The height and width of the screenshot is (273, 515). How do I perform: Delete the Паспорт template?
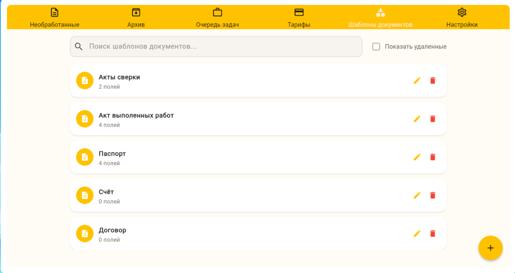(433, 157)
